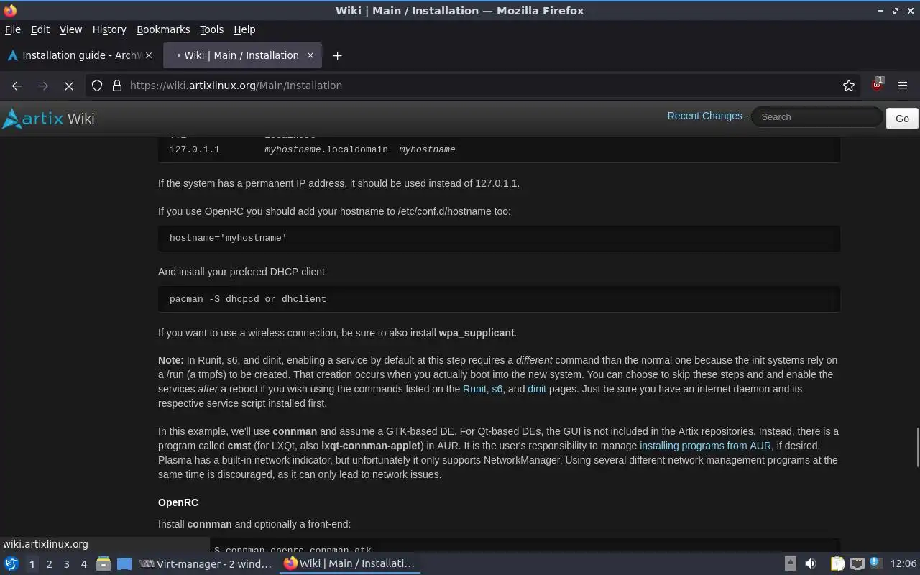Click the forward navigation arrow

click(43, 86)
